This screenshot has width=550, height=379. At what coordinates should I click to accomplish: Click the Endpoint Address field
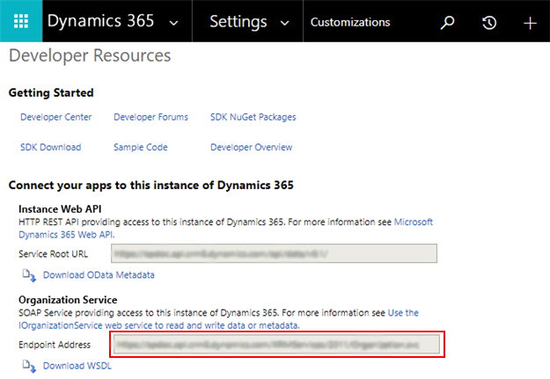[276, 345]
